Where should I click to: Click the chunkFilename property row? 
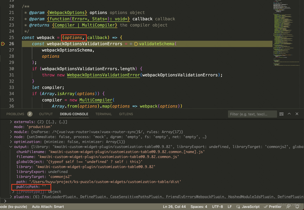(x=110, y=152)
